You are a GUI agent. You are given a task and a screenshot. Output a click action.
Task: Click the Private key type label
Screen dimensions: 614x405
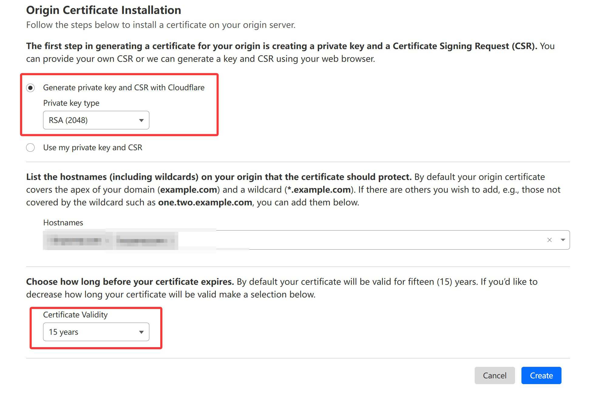coord(71,103)
